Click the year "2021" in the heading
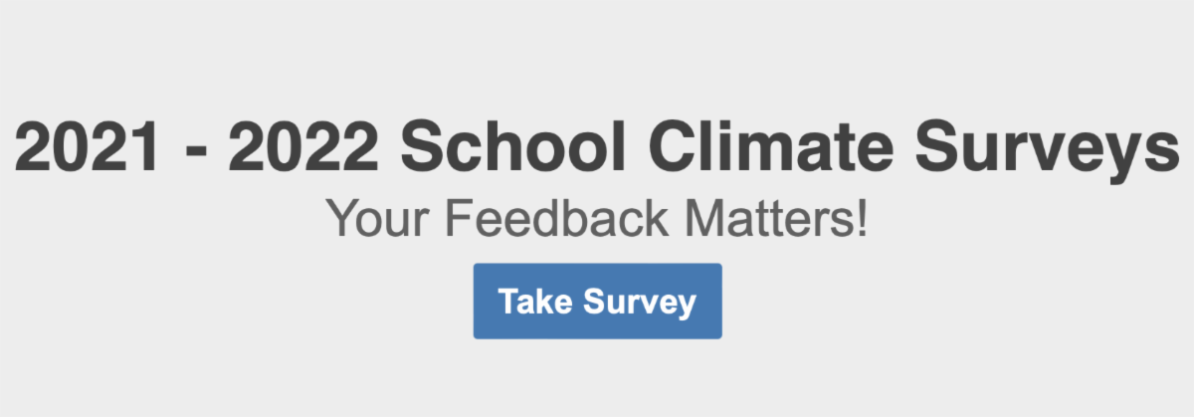 click(84, 149)
